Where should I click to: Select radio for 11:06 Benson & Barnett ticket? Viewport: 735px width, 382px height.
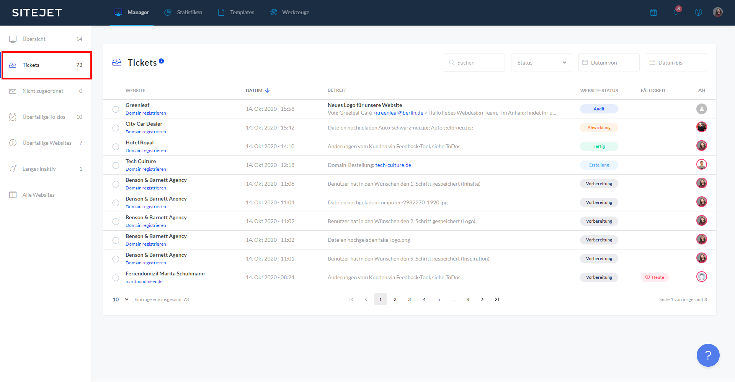[x=116, y=184]
